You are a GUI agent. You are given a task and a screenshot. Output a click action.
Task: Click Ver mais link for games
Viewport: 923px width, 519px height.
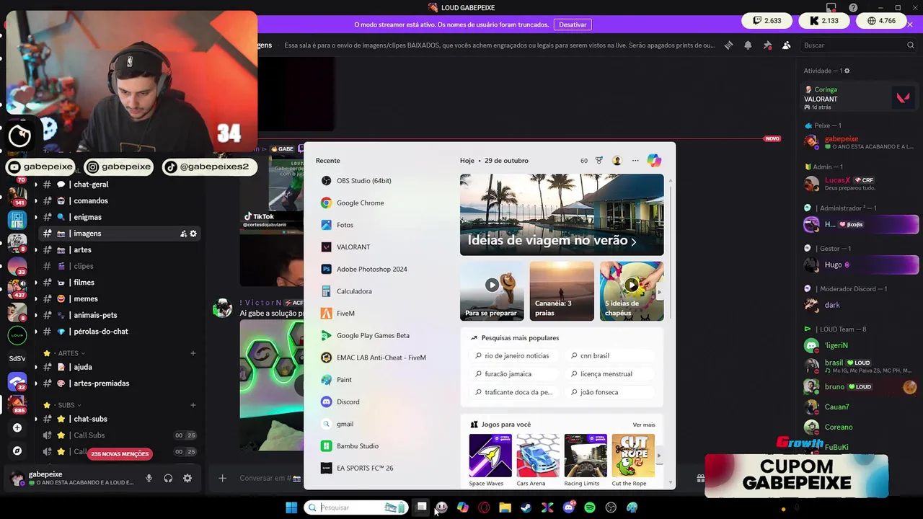coord(644,425)
